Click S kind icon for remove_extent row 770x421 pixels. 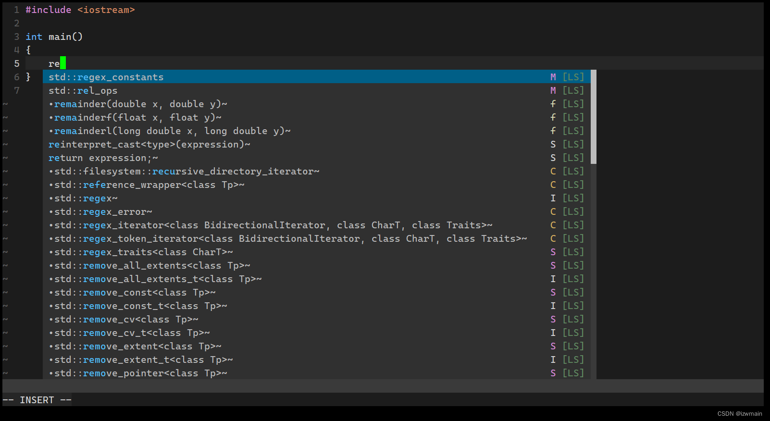553,346
